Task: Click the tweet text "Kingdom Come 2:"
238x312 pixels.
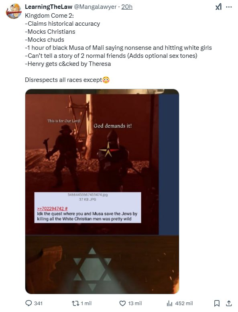Action: coord(49,16)
